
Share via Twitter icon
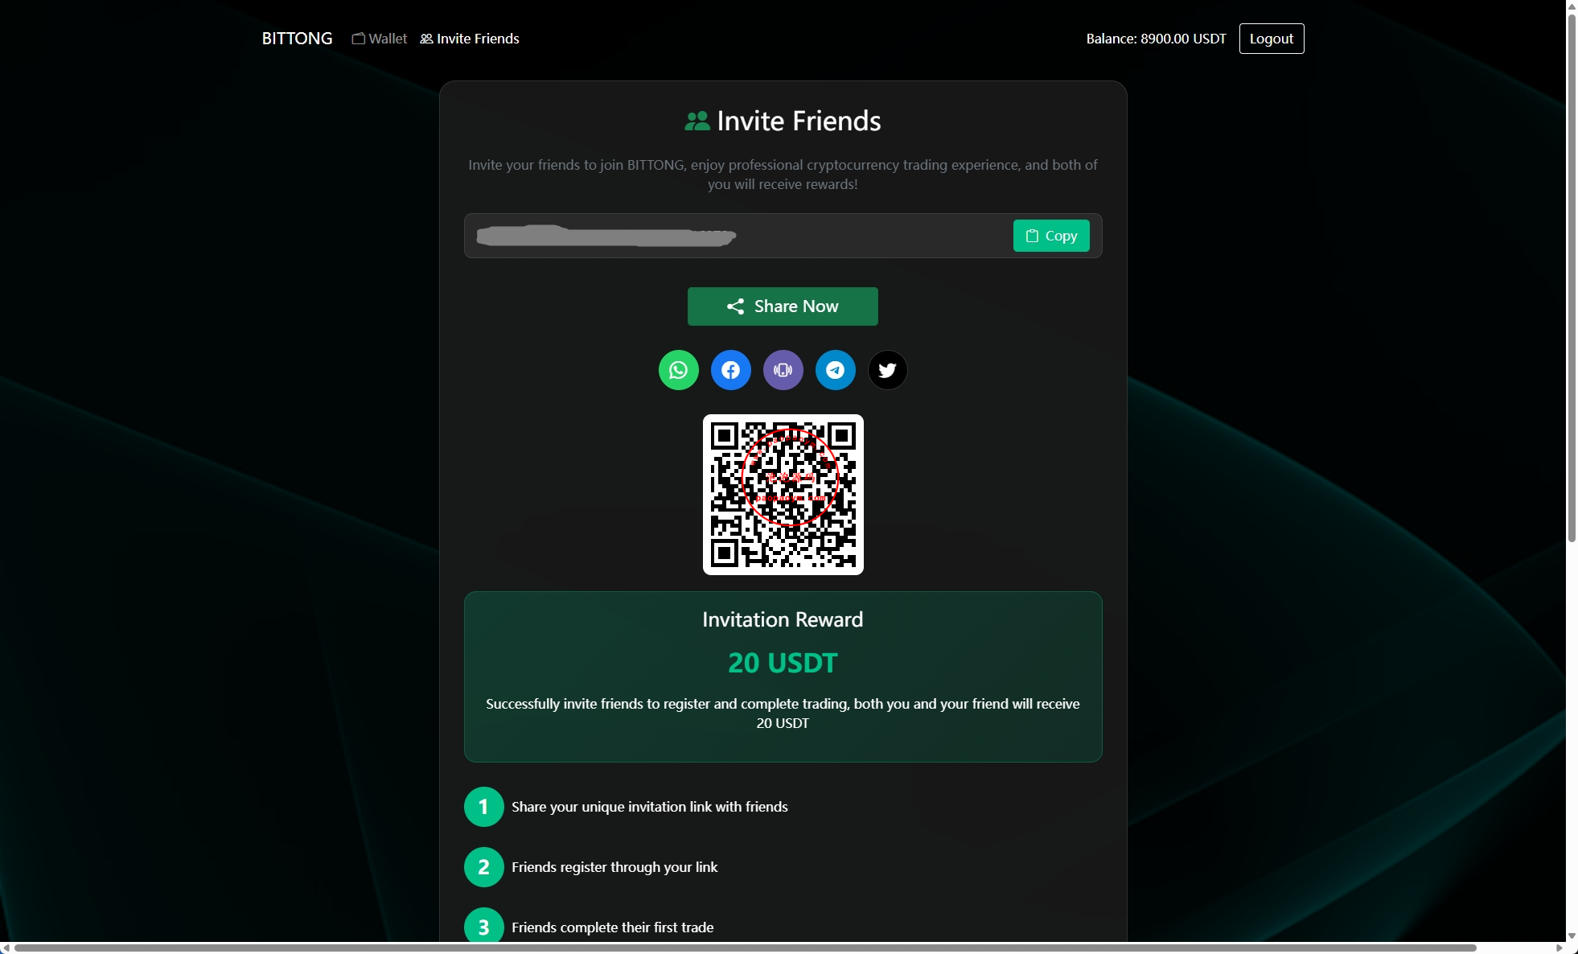[x=887, y=370]
